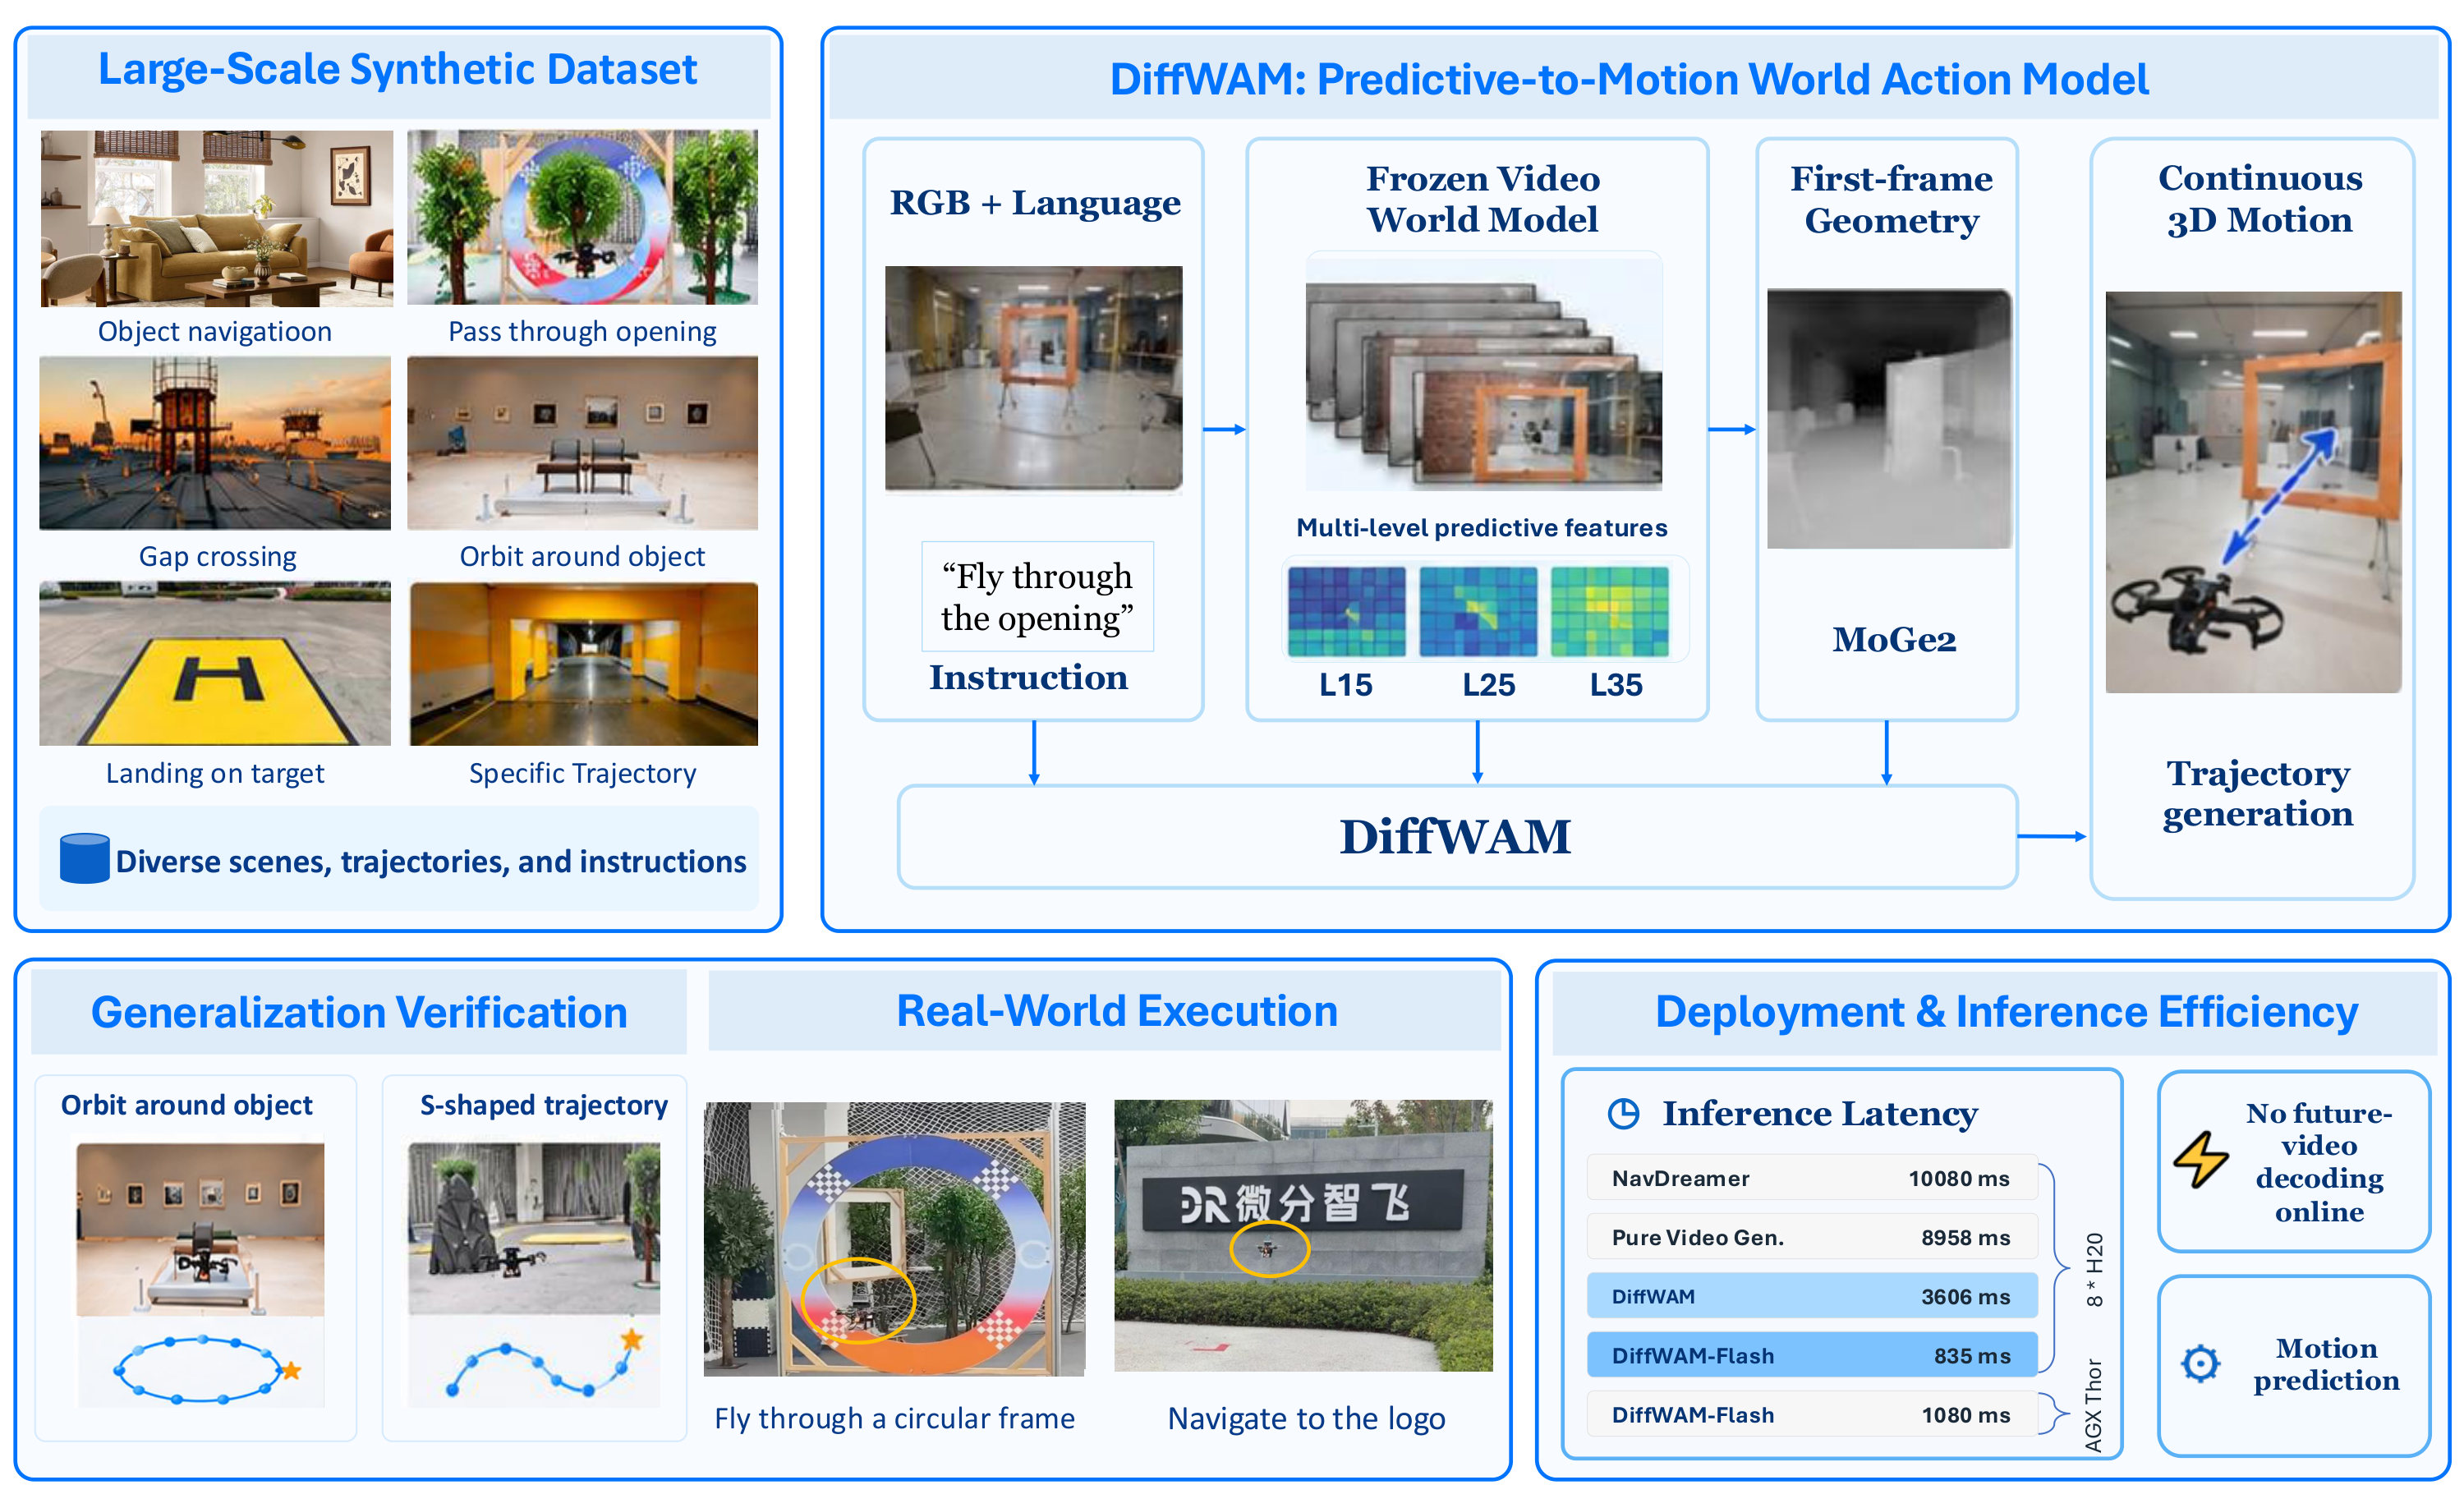The image size is (2464, 1508).
Task: Click the Continuous 3D Motion drone image
Action: (x=2253, y=492)
